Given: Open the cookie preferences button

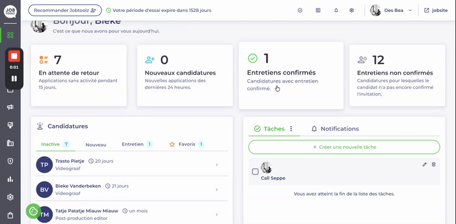Looking at the screenshot, I should click(33, 211).
